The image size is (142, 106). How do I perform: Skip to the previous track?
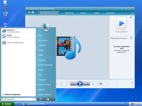click(73, 84)
